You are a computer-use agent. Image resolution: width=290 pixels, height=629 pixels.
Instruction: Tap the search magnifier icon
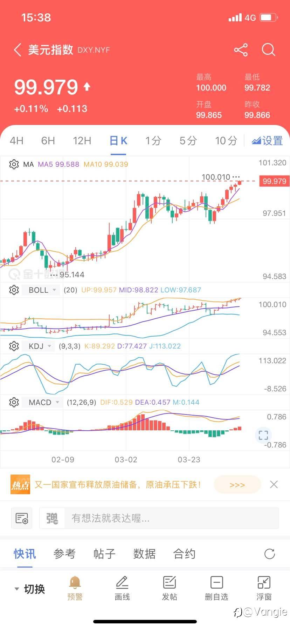click(269, 50)
